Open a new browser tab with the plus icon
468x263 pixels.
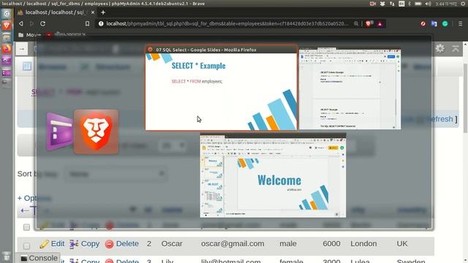click(x=103, y=12)
